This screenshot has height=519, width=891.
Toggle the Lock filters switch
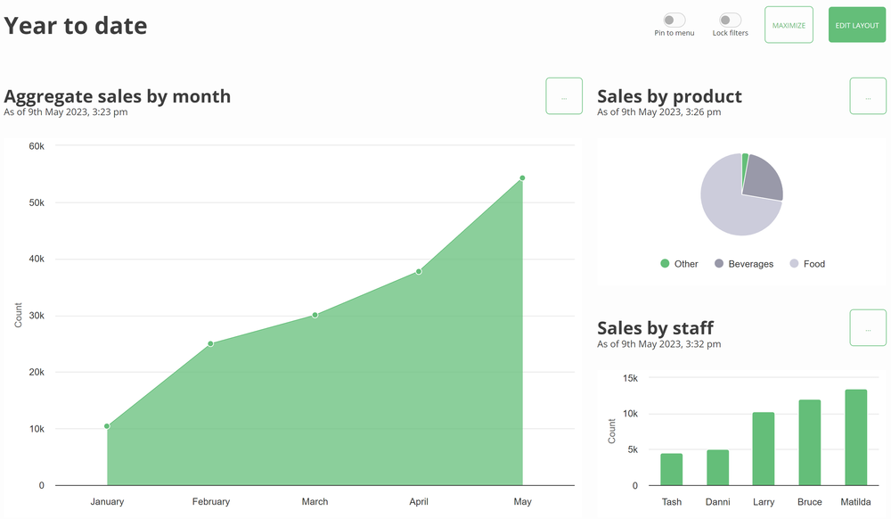click(730, 20)
